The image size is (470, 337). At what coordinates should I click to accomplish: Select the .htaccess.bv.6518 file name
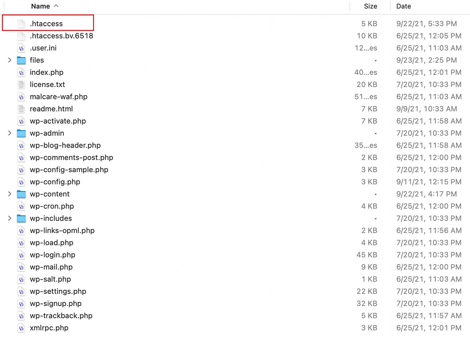tap(61, 36)
